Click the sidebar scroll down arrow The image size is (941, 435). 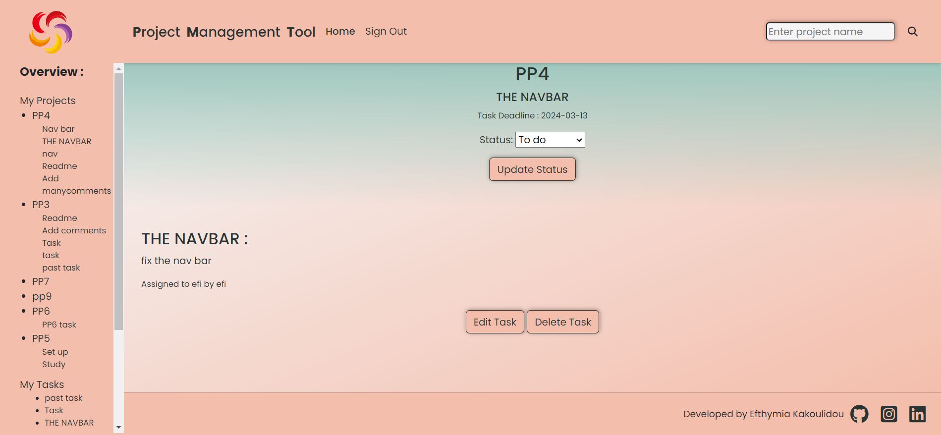point(118,427)
